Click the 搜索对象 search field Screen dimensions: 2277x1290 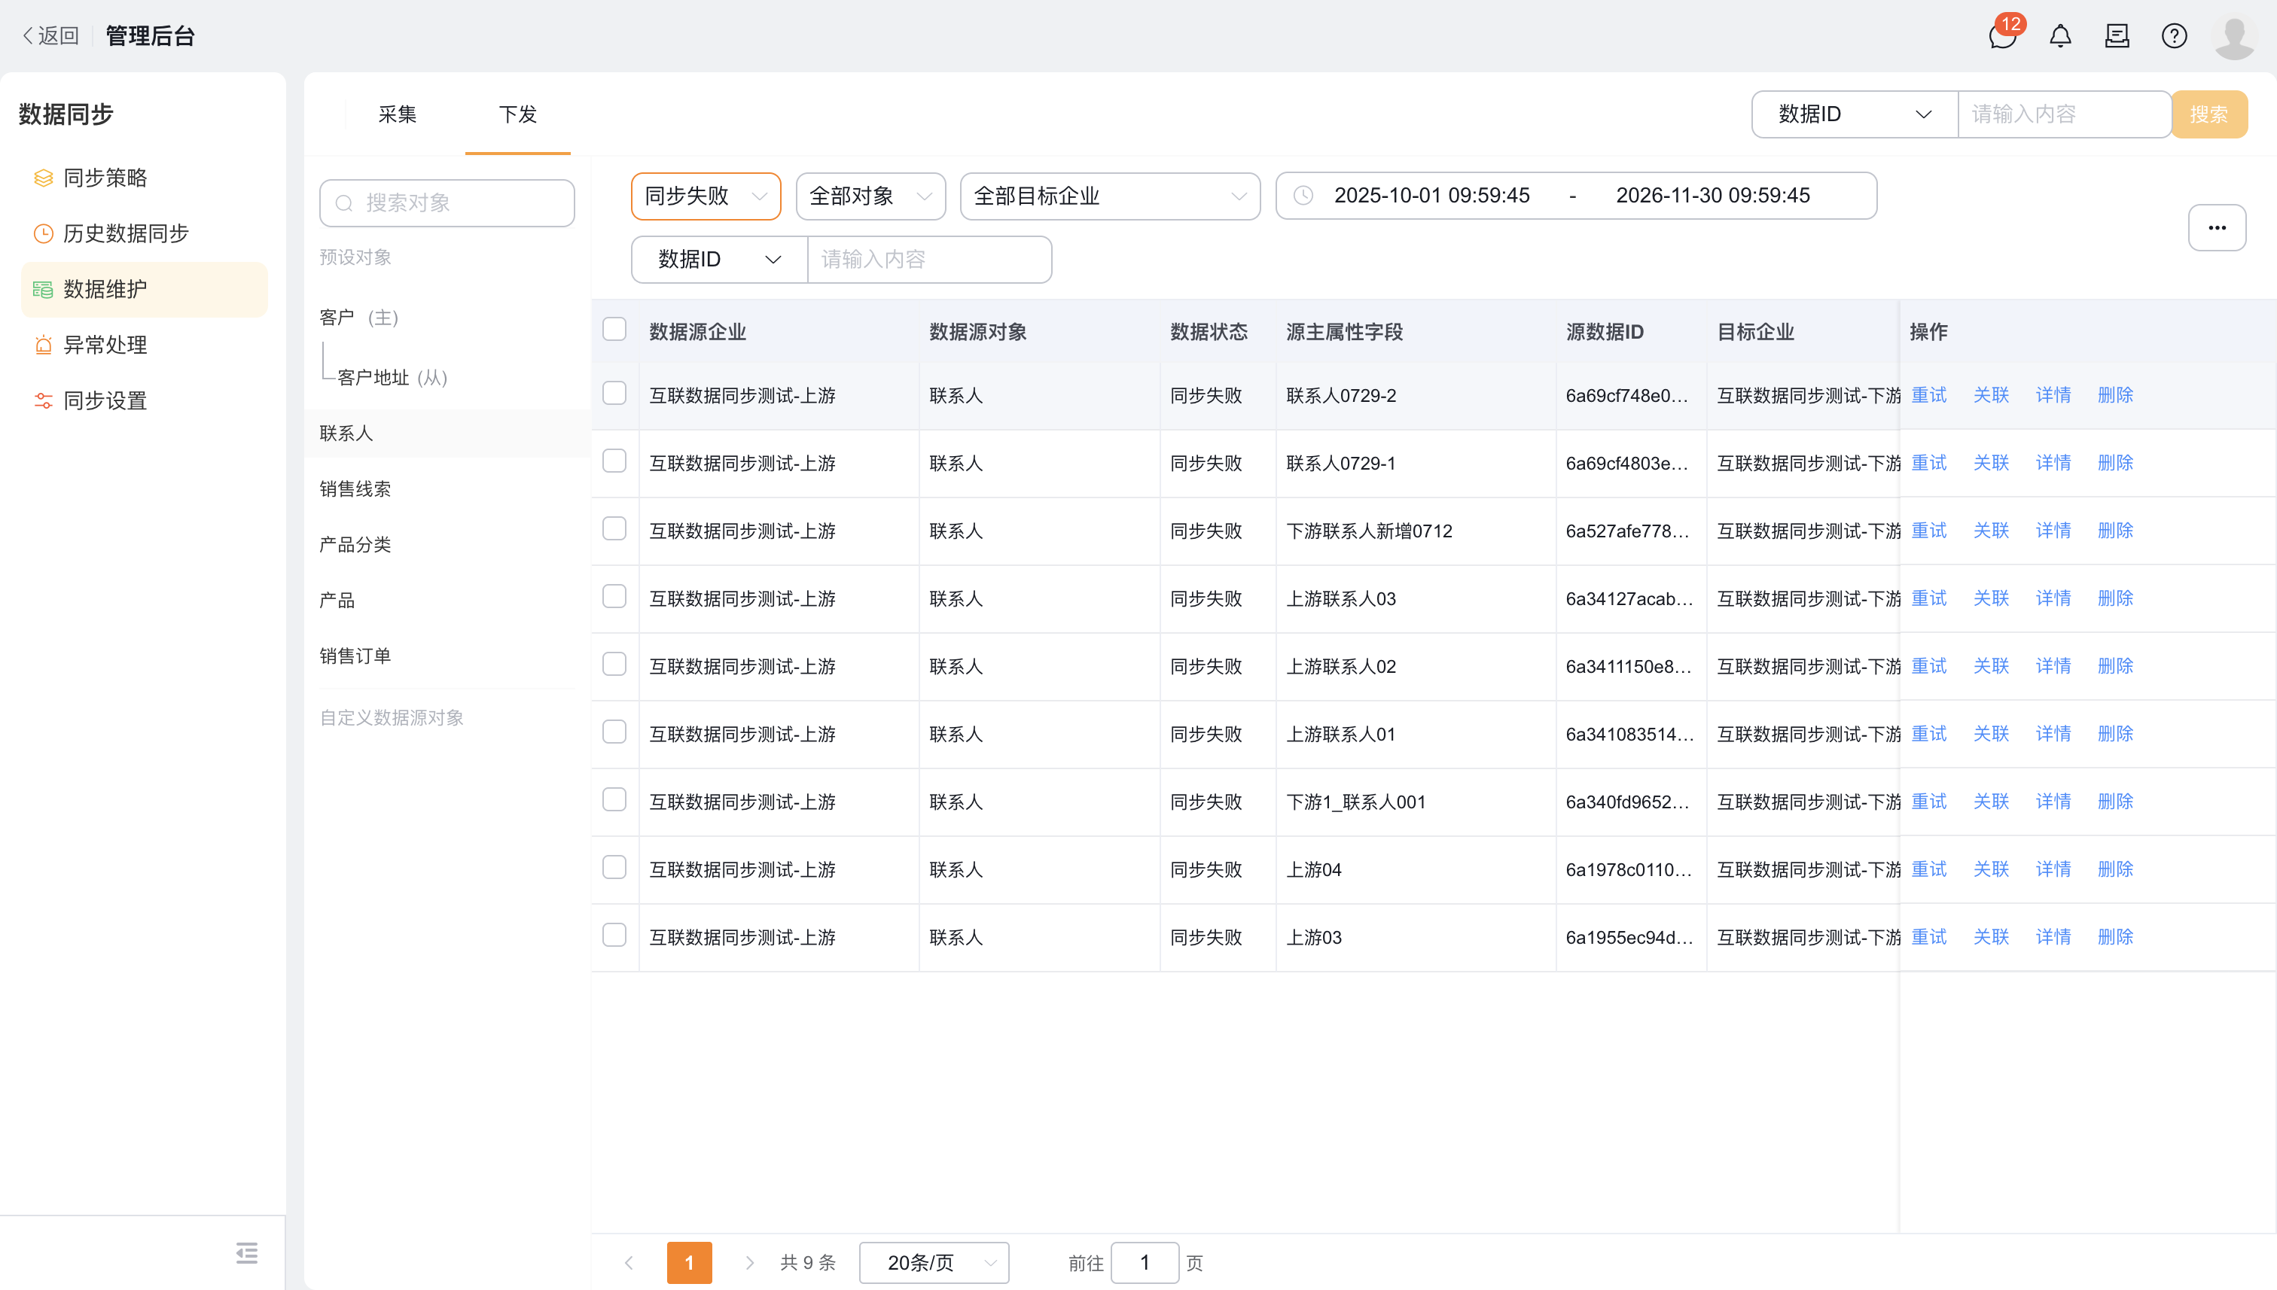click(x=447, y=203)
